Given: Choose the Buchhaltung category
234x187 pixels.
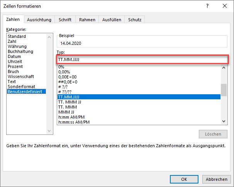Looking at the screenshot, I should click(x=27, y=51).
